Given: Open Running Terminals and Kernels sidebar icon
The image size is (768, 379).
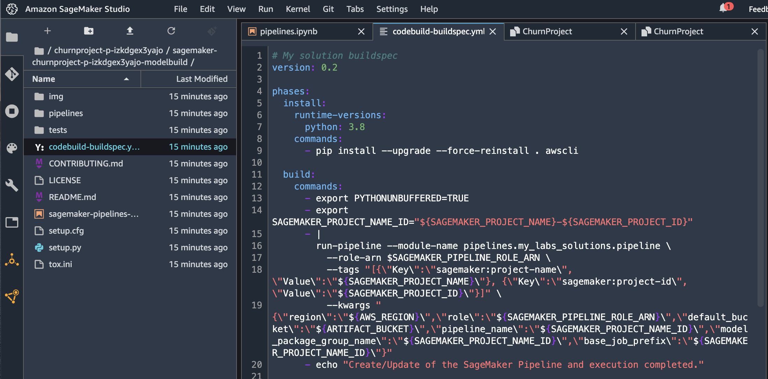Looking at the screenshot, I should [x=12, y=111].
